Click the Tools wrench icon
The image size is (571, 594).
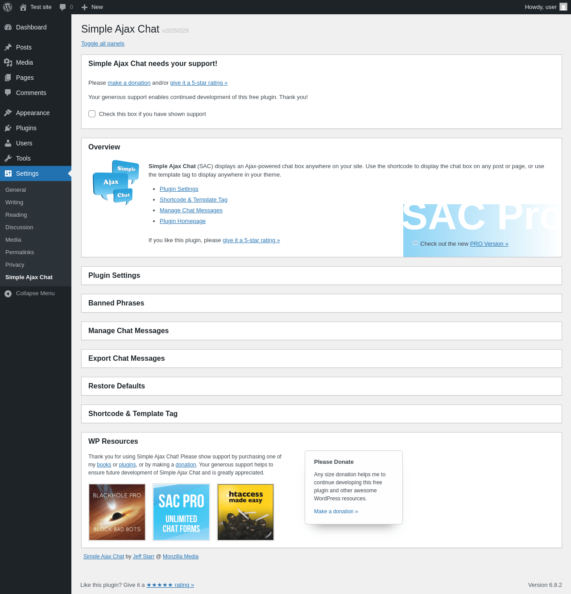(8, 158)
